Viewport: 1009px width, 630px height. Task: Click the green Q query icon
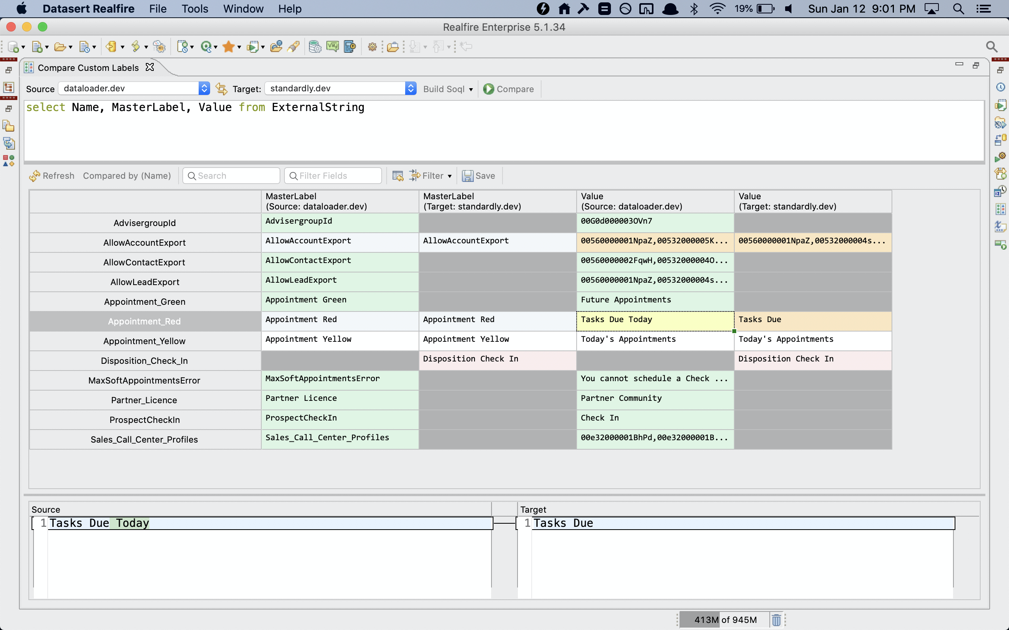(207, 46)
